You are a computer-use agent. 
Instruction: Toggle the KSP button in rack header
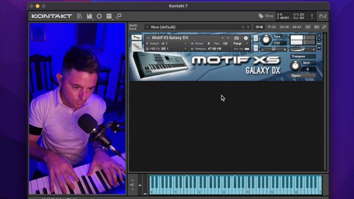[x=308, y=27]
